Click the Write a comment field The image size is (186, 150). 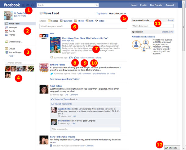click(86, 129)
